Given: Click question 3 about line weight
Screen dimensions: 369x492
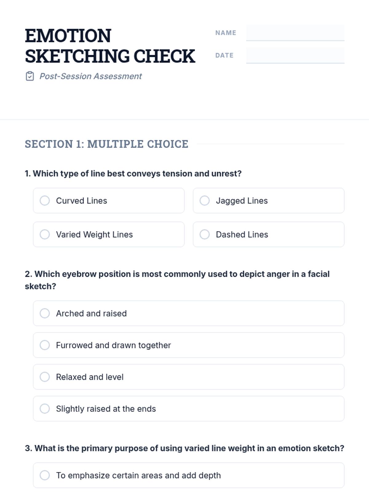Looking at the screenshot, I should click(184, 448).
